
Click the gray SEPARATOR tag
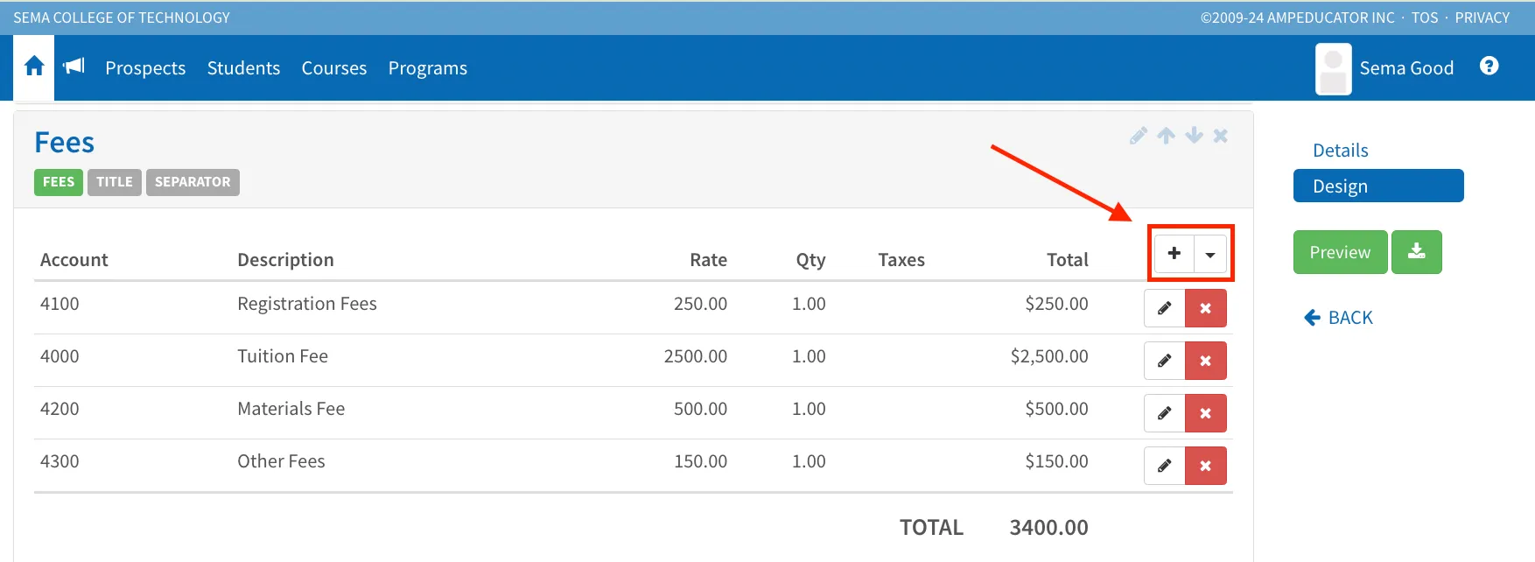pyautogui.click(x=193, y=182)
